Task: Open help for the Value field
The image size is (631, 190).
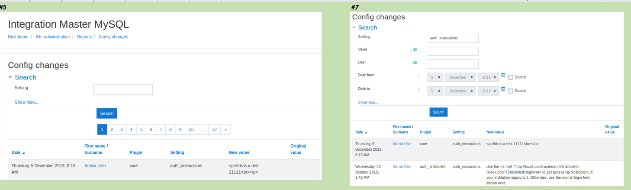Action: tap(415, 50)
